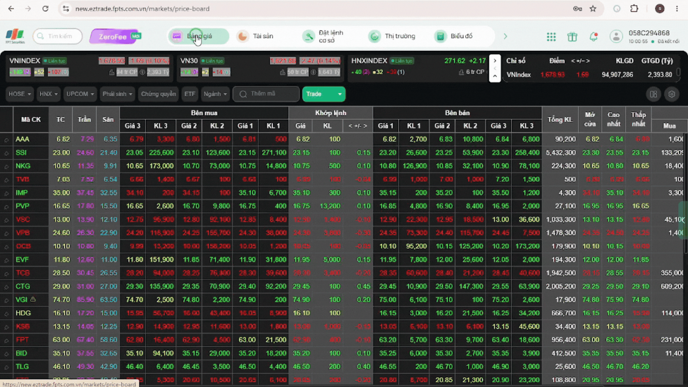Open the board layout icon

pos(654,94)
